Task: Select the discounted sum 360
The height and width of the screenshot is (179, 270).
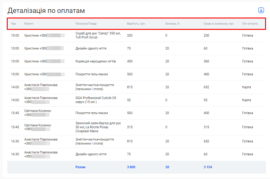Action: click(x=206, y=61)
